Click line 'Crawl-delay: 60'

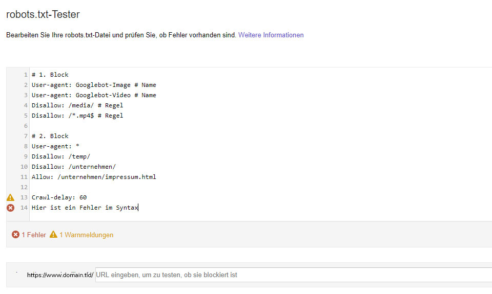(59, 197)
